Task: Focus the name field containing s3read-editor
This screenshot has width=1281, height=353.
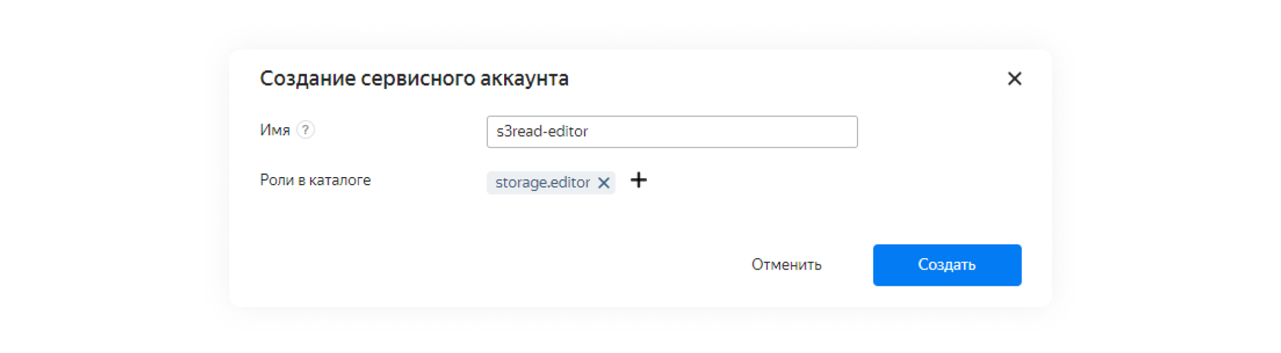Action: pos(672,132)
